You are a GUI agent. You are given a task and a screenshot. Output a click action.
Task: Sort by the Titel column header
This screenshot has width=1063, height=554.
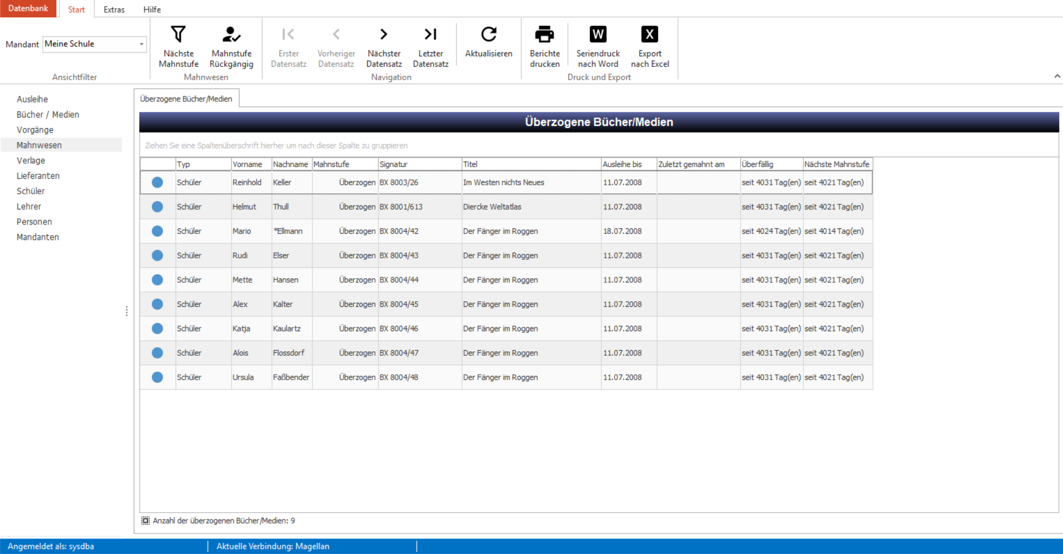531,164
